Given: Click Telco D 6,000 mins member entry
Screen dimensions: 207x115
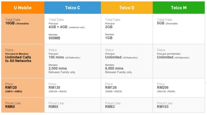Looking at the screenshot, I should (x=114, y=68).
